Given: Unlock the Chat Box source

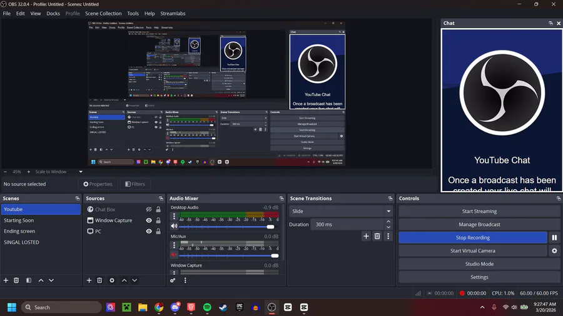Looking at the screenshot, I should click(158, 209).
